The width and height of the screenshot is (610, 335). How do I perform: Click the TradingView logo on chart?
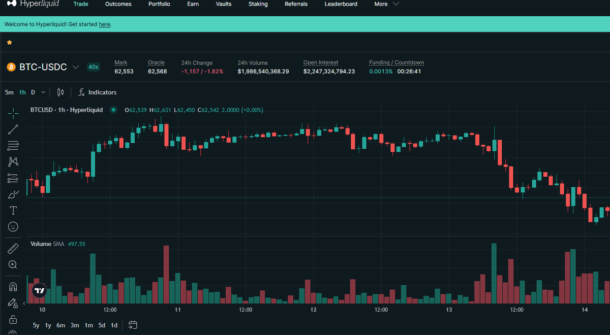tap(40, 291)
